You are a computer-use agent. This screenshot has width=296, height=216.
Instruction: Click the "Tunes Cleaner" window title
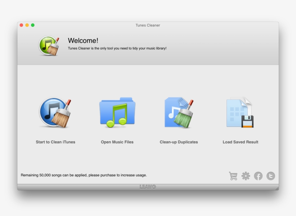(148, 25)
